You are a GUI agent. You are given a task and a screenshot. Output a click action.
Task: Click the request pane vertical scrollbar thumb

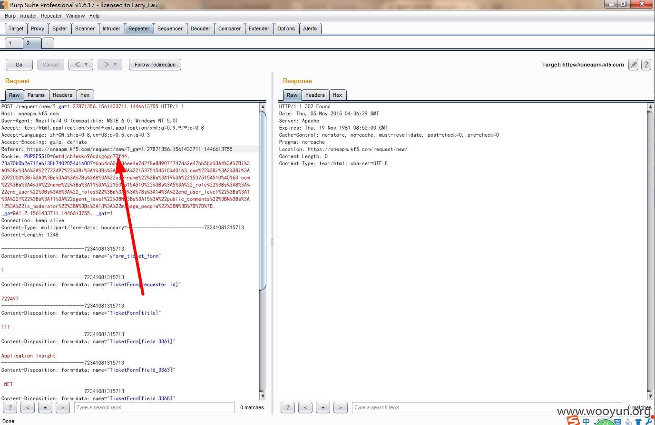[263, 200]
